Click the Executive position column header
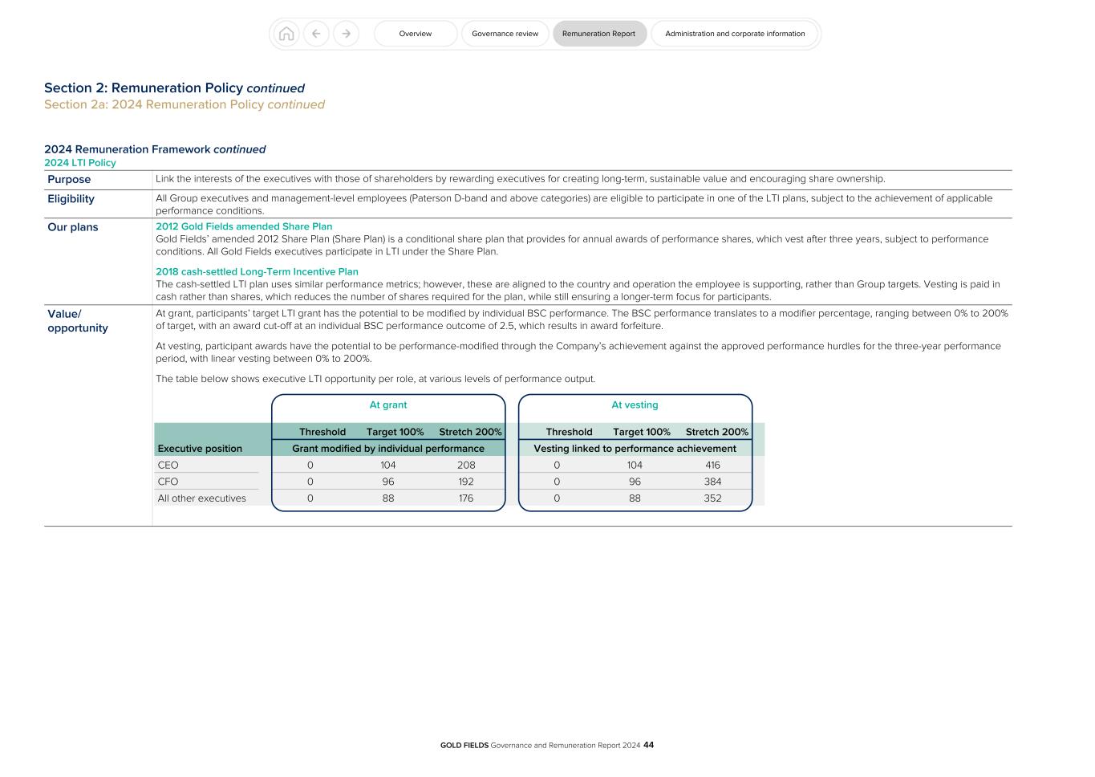The width and height of the screenshot is (1095, 777). [x=200, y=448]
